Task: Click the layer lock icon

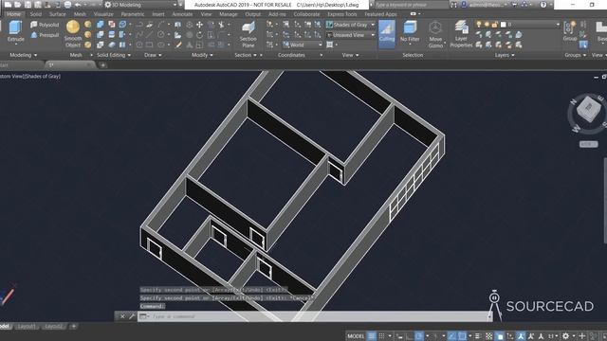Action: coord(494,25)
